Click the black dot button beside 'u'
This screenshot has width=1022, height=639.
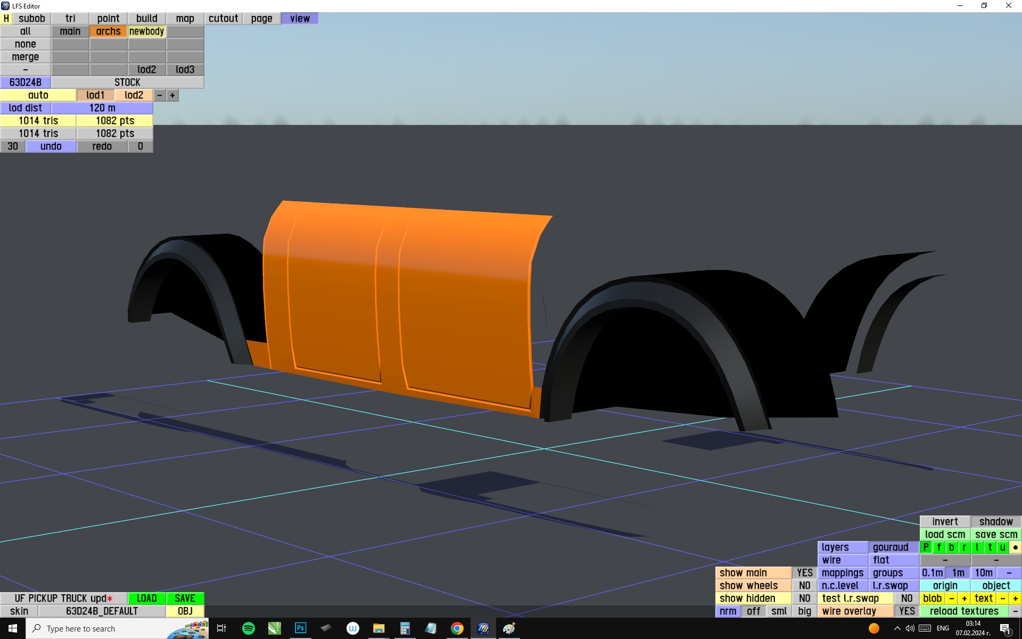(1015, 547)
